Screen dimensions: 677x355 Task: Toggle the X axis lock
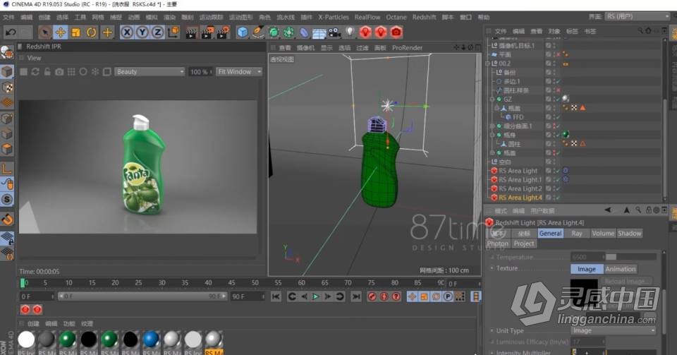[x=126, y=32]
